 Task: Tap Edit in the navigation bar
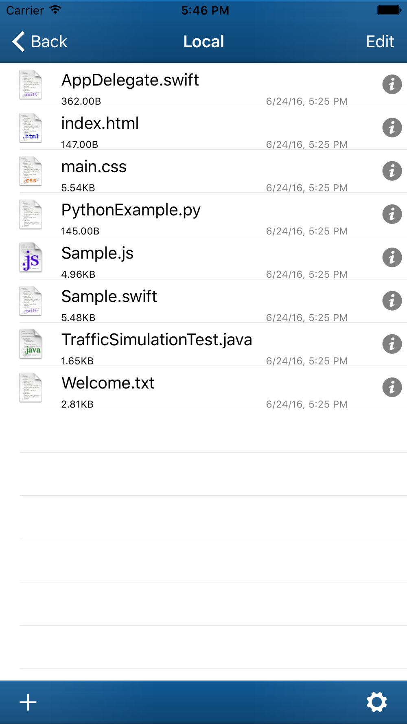click(380, 42)
